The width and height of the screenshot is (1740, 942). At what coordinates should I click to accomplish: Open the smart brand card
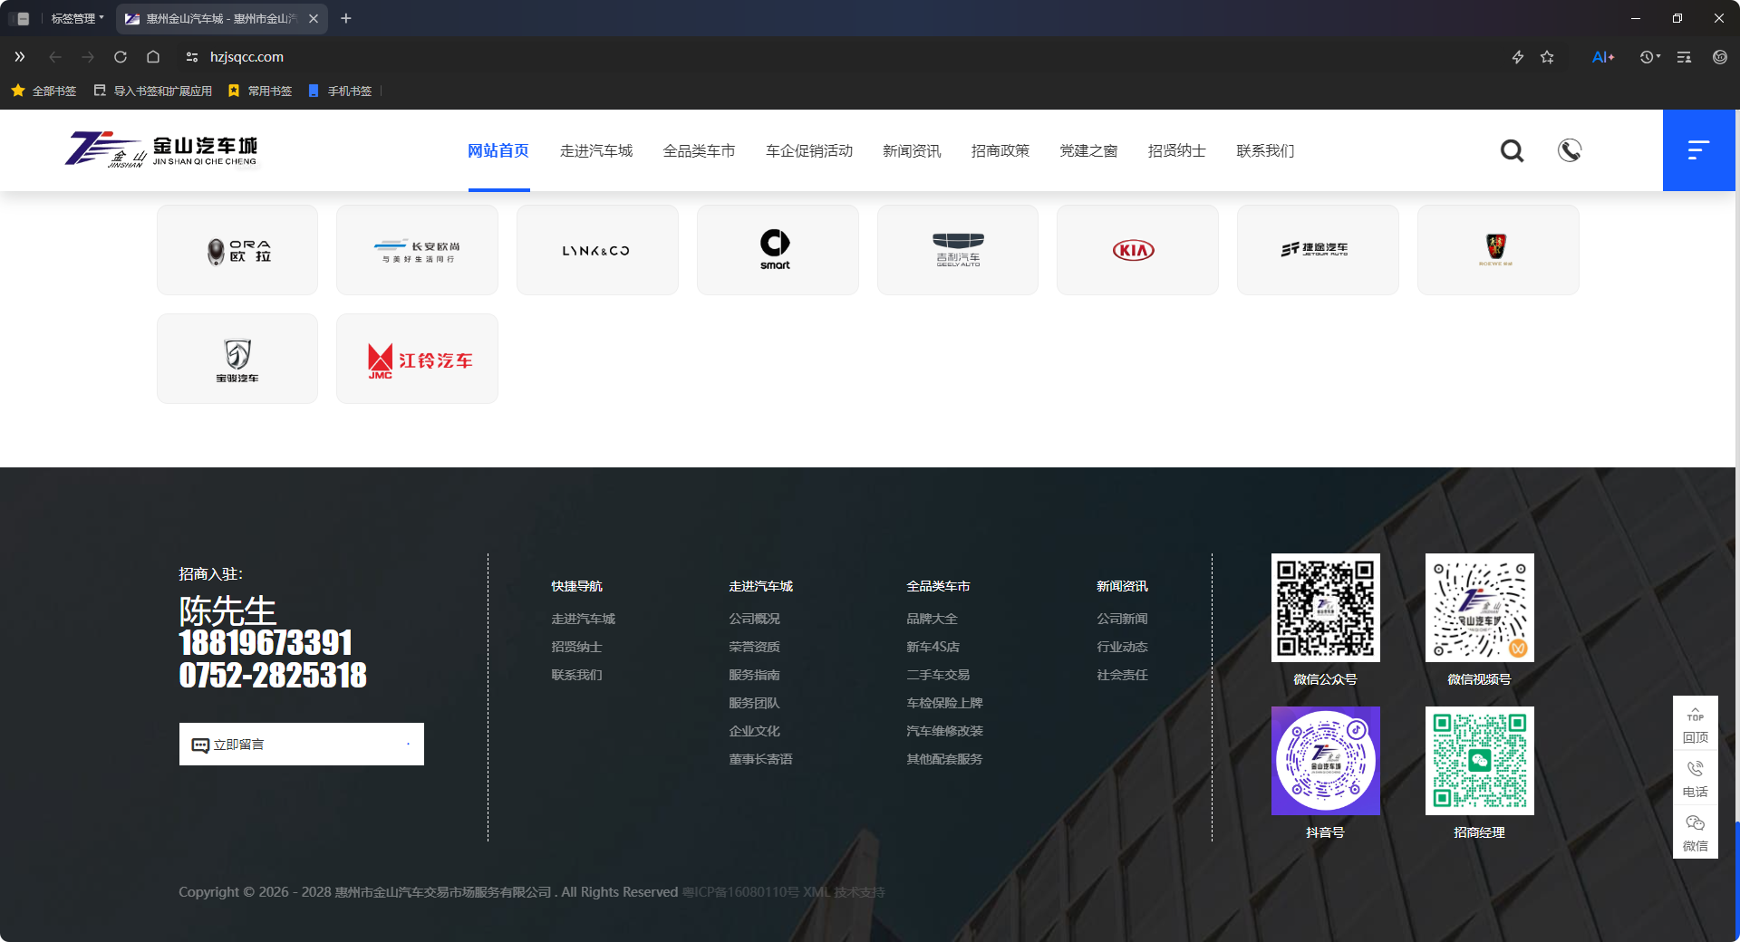point(778,250)
